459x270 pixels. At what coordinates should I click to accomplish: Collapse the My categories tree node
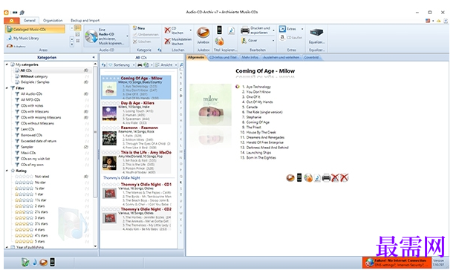coord(7,65)
